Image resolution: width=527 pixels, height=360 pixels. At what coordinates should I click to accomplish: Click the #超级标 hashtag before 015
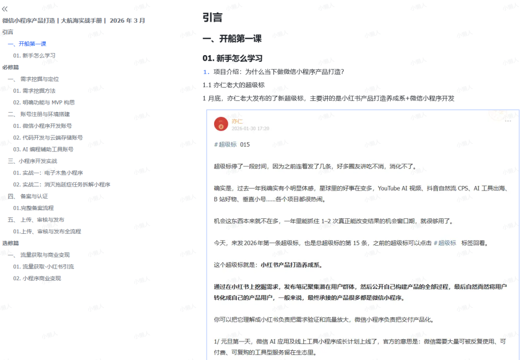tap(225, 145)
